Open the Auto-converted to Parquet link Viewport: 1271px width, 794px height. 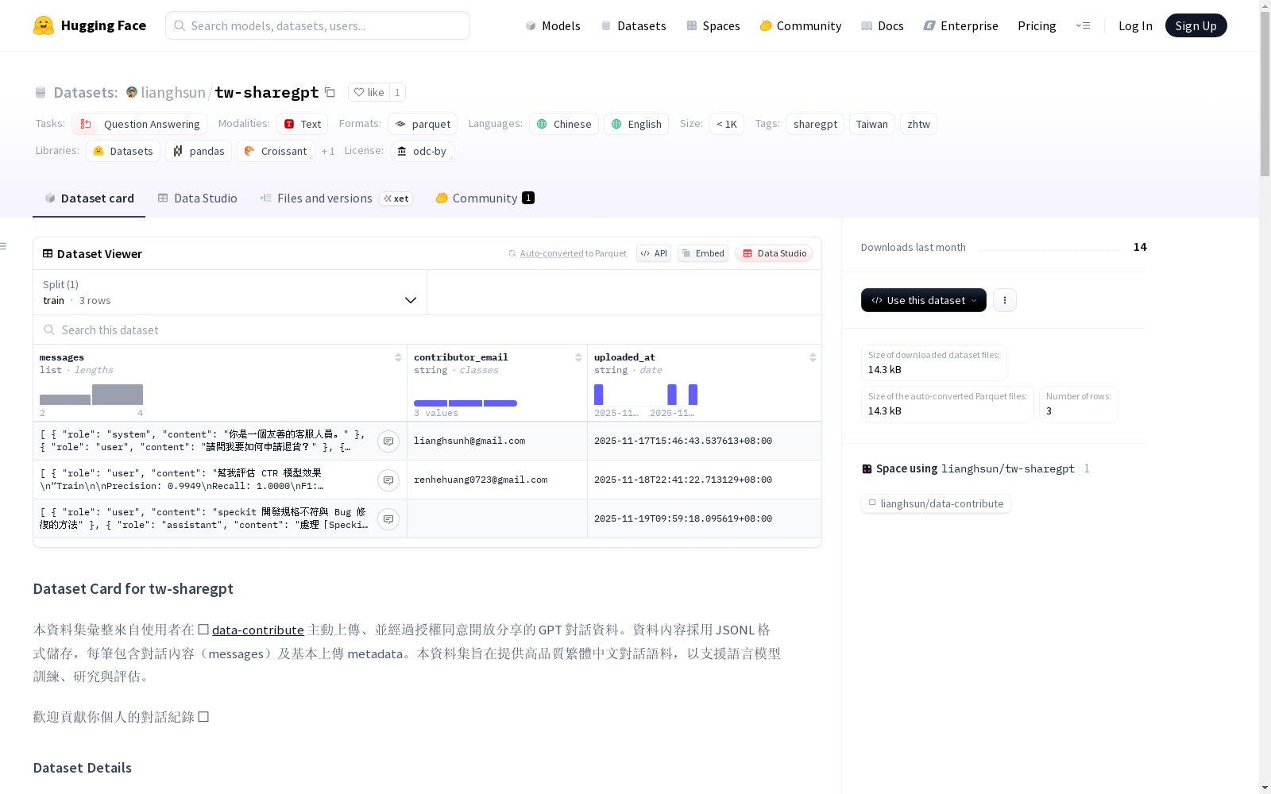coord(567,253)
